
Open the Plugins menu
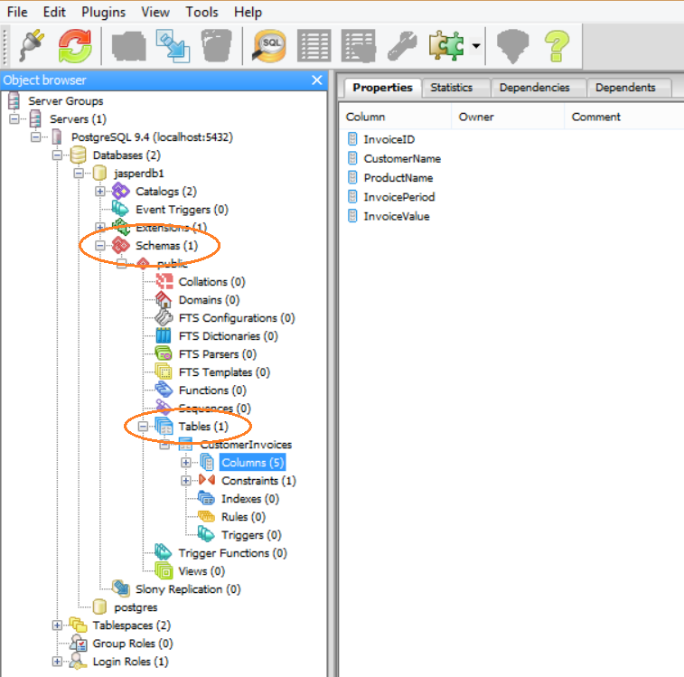click(103, 12)
